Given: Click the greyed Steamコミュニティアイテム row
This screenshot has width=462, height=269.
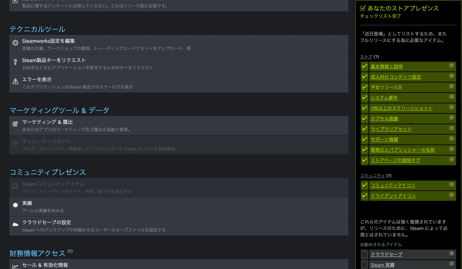Looking at the screenshot, I should click(179, 187).
